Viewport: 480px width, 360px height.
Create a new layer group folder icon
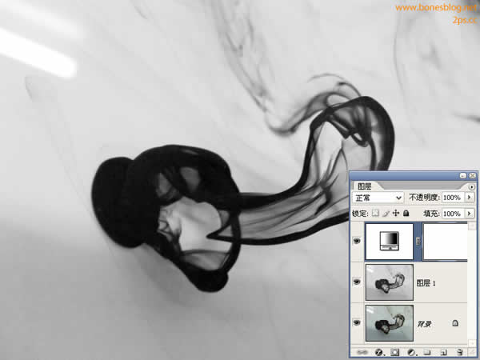pos(427,352)
